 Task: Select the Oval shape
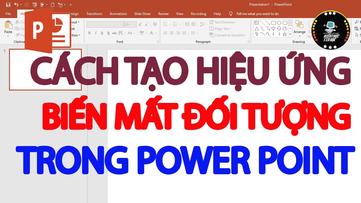279,23
